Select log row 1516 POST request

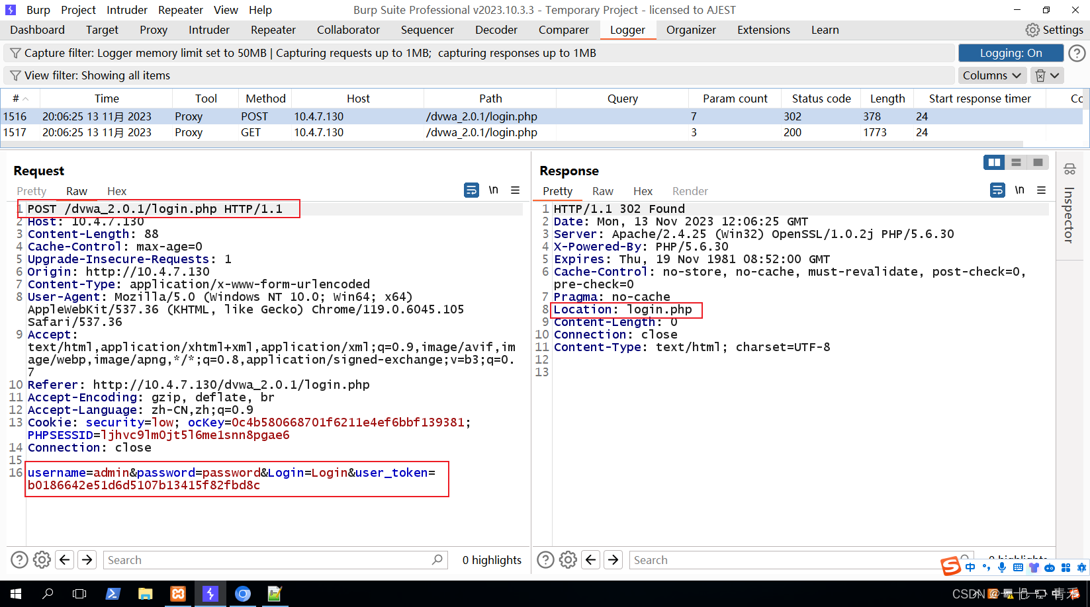click(541, 116)
